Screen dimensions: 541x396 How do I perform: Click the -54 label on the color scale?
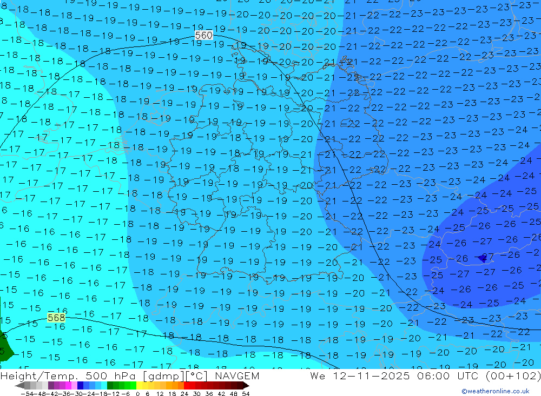27,394
